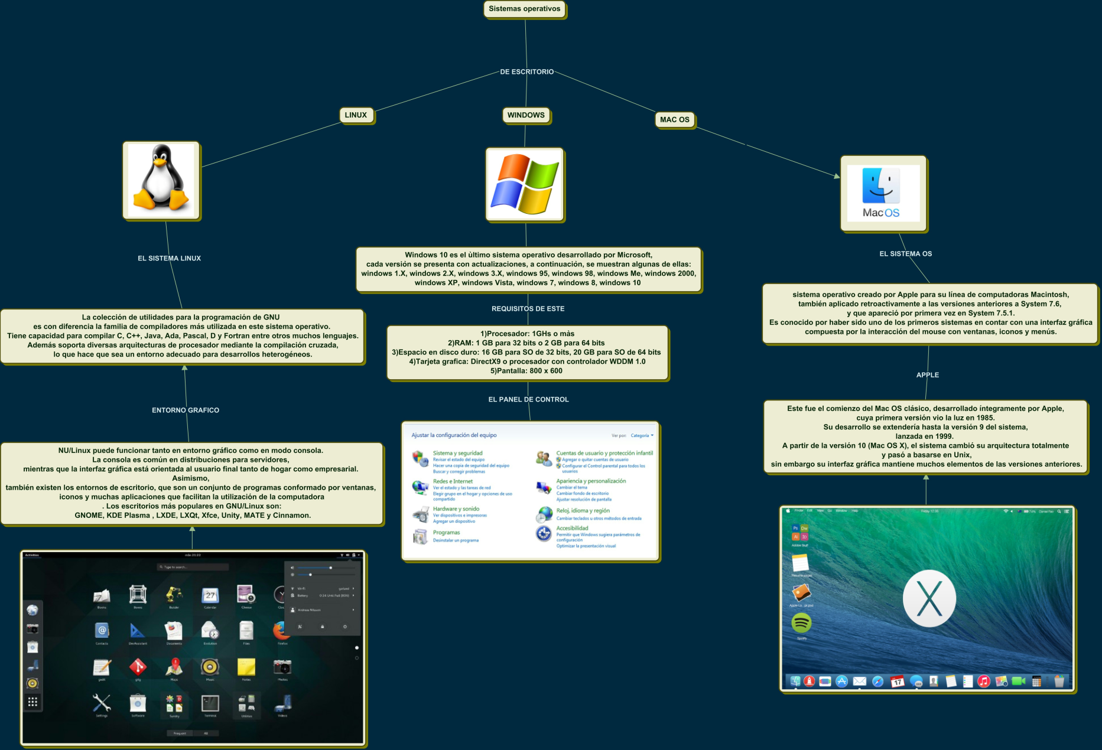The width and height of the screenshot is (1102, 750).
Task: Open the iTunes music icon in dock
Action: [x=984, y=681]
